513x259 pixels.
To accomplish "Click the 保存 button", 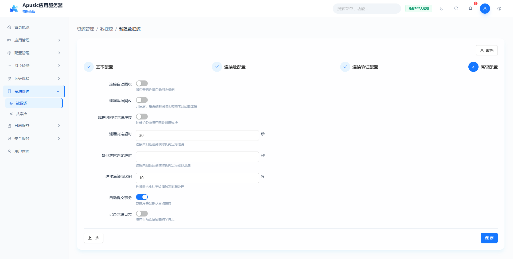I will [489, 238].
